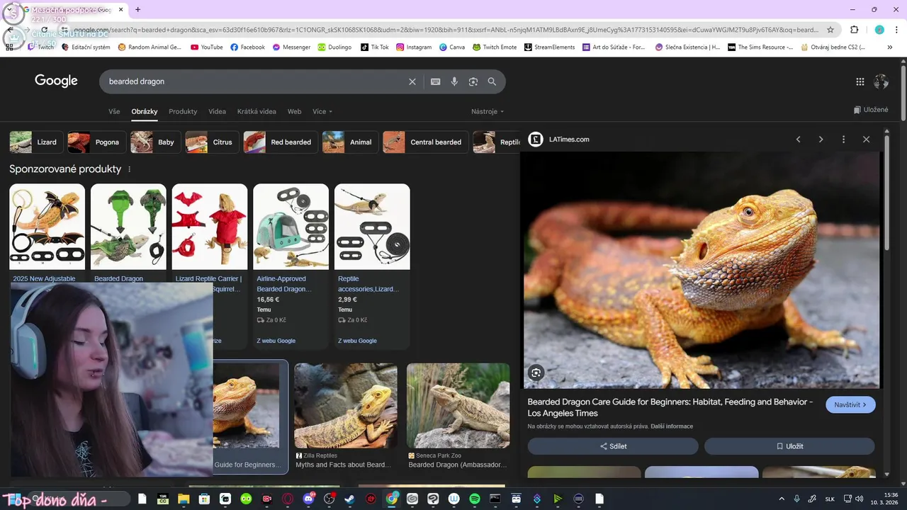The height and width of the screenshot is (510, 907).
Task: Open the Další informace link
Action: (x=672, y=426)
